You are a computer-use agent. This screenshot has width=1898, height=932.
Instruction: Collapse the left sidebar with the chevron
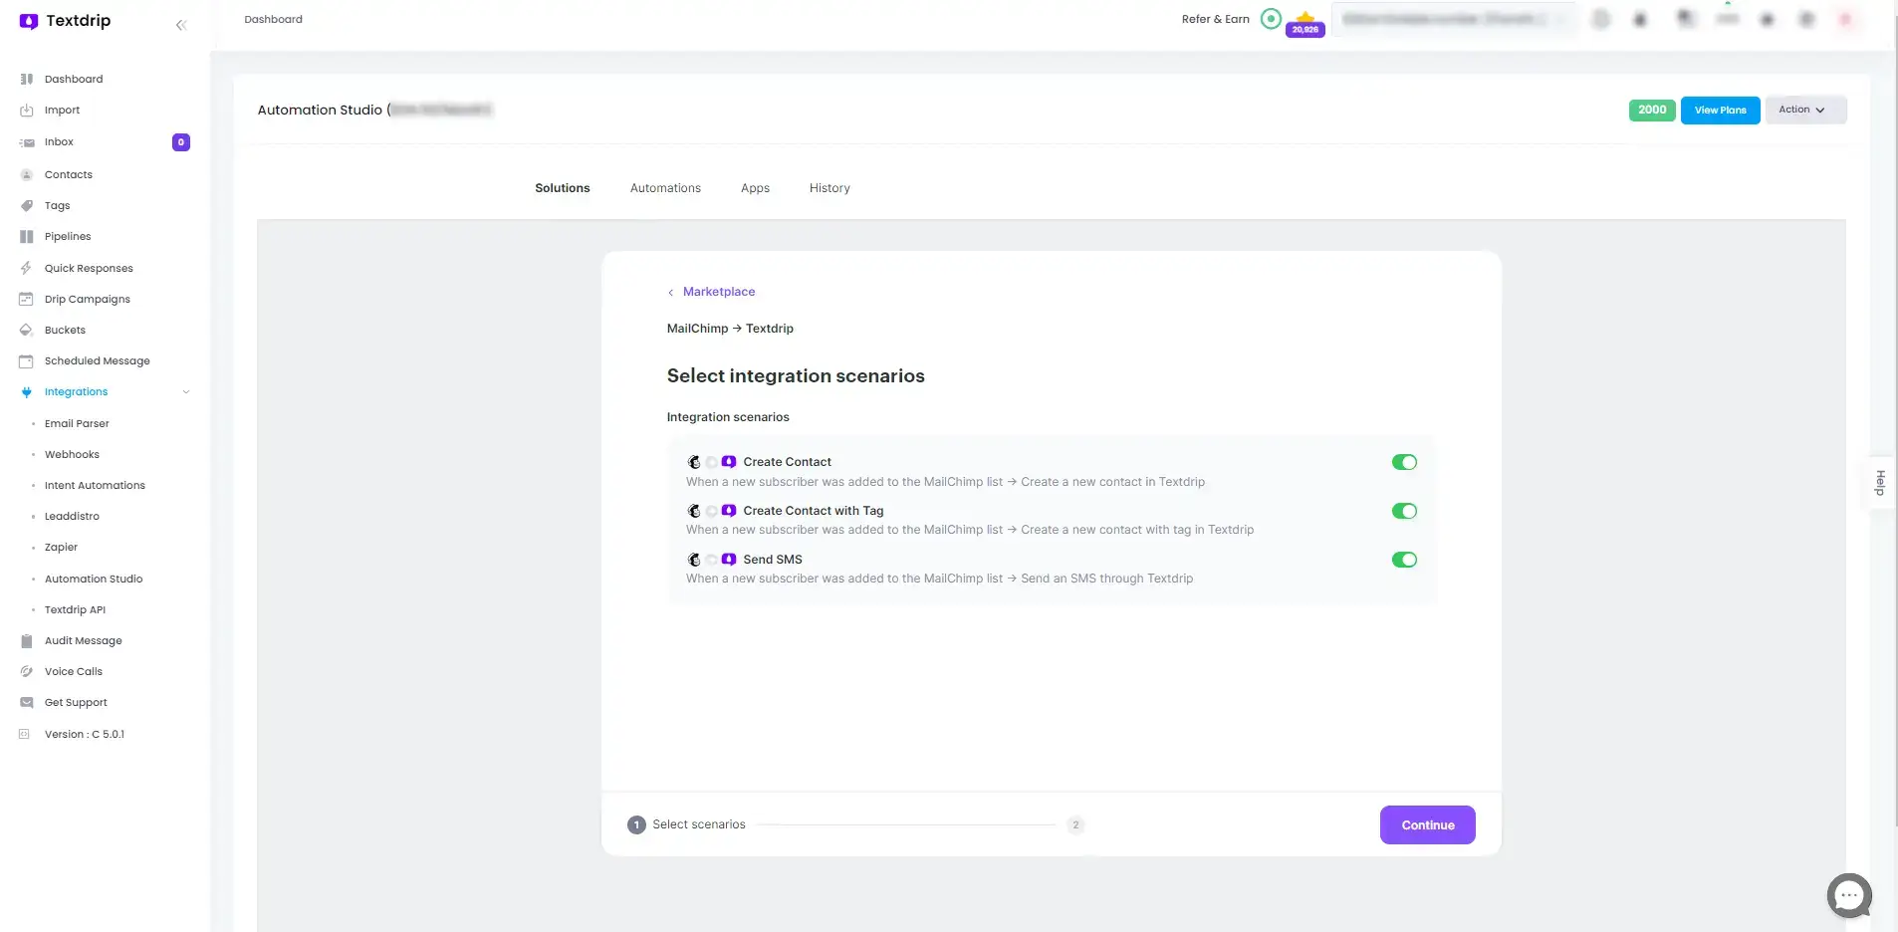[181, 25]
